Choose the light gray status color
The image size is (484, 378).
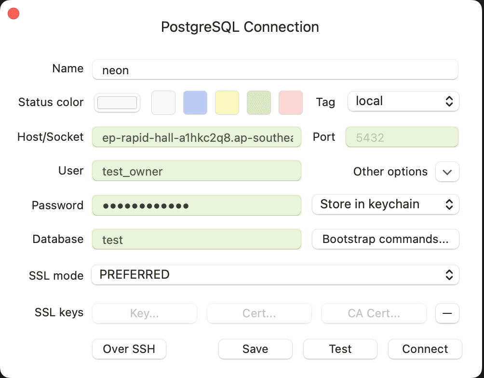point(163,103)
